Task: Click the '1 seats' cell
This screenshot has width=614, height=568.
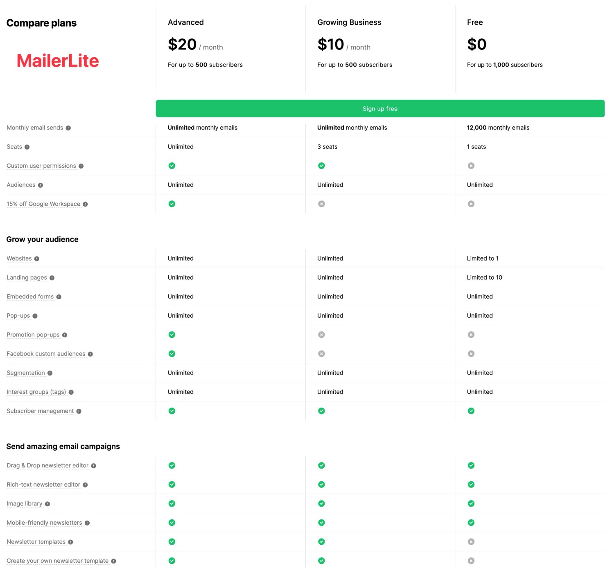Action: tap(476, 147)
